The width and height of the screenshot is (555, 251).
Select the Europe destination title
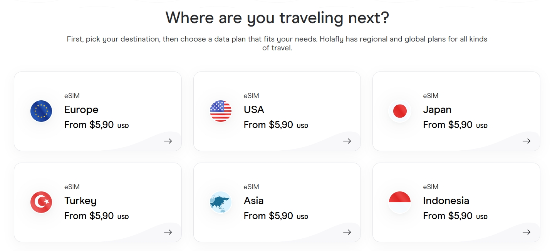(x=81, y=110)
